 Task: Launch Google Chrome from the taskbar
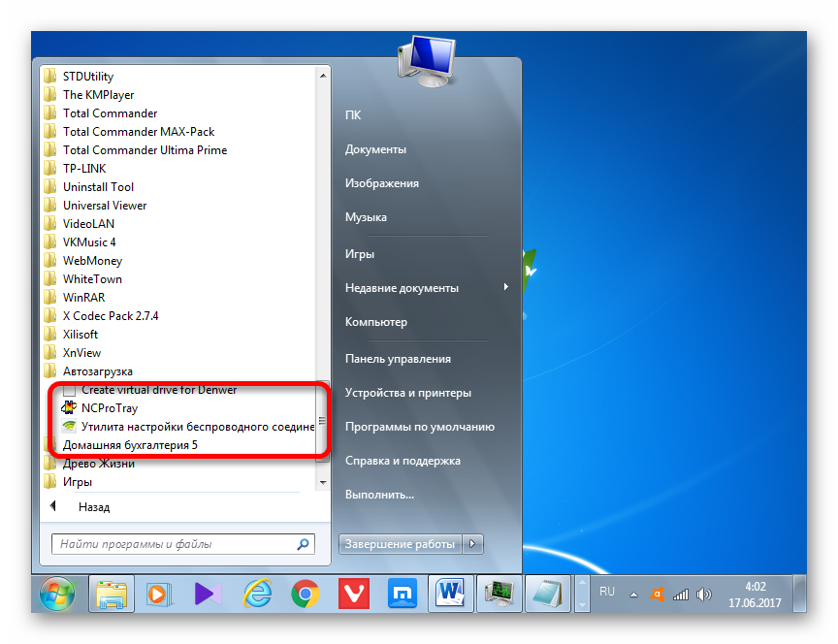point(306,594)
